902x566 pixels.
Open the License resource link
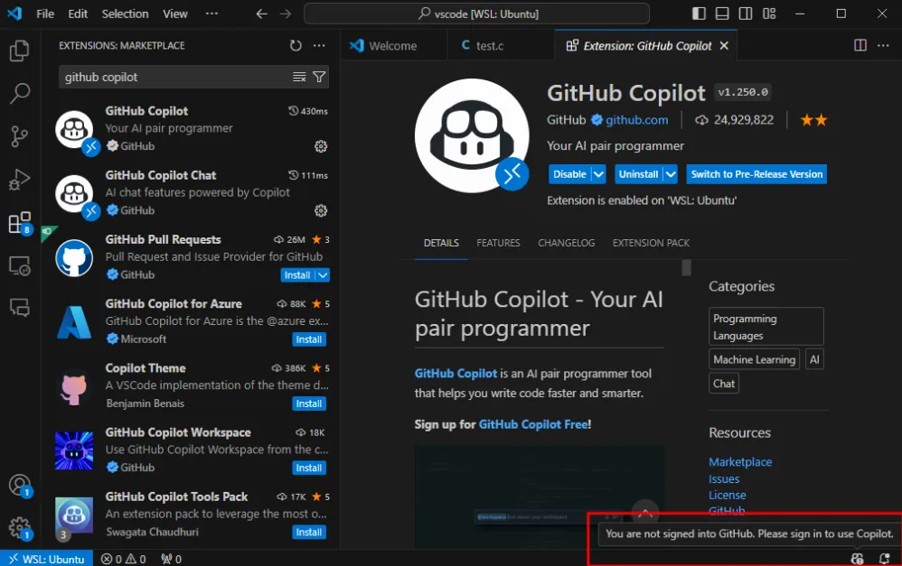pyautogui.click(x=728, y=496)
